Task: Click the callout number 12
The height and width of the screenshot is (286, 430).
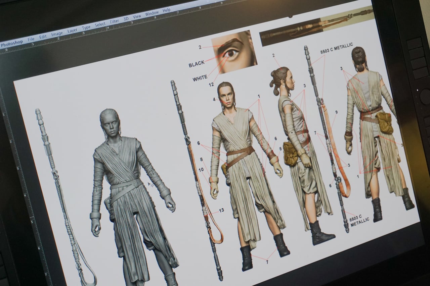Action: tap(211, 85)
